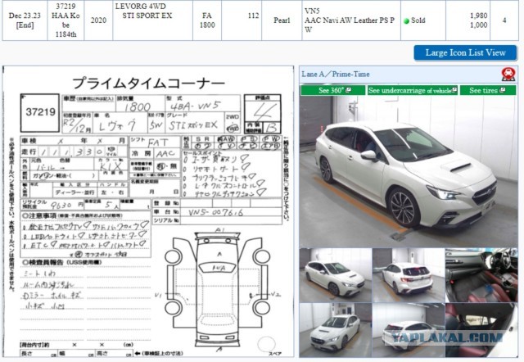Click the Large Icon List View button
The width and height of the screenshot is (524, 362).
tap(465, 52)
